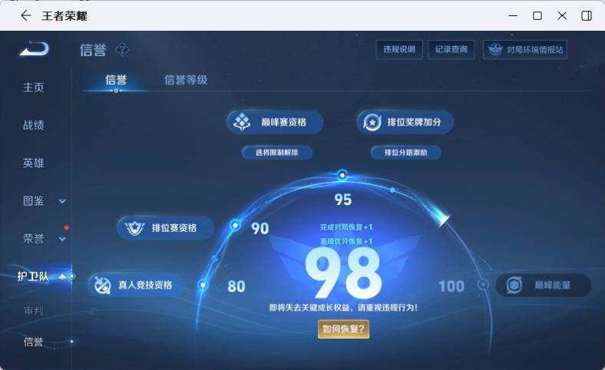
Task: Open 战绩 in the sidebar
Action: click(x=34, y=125)
